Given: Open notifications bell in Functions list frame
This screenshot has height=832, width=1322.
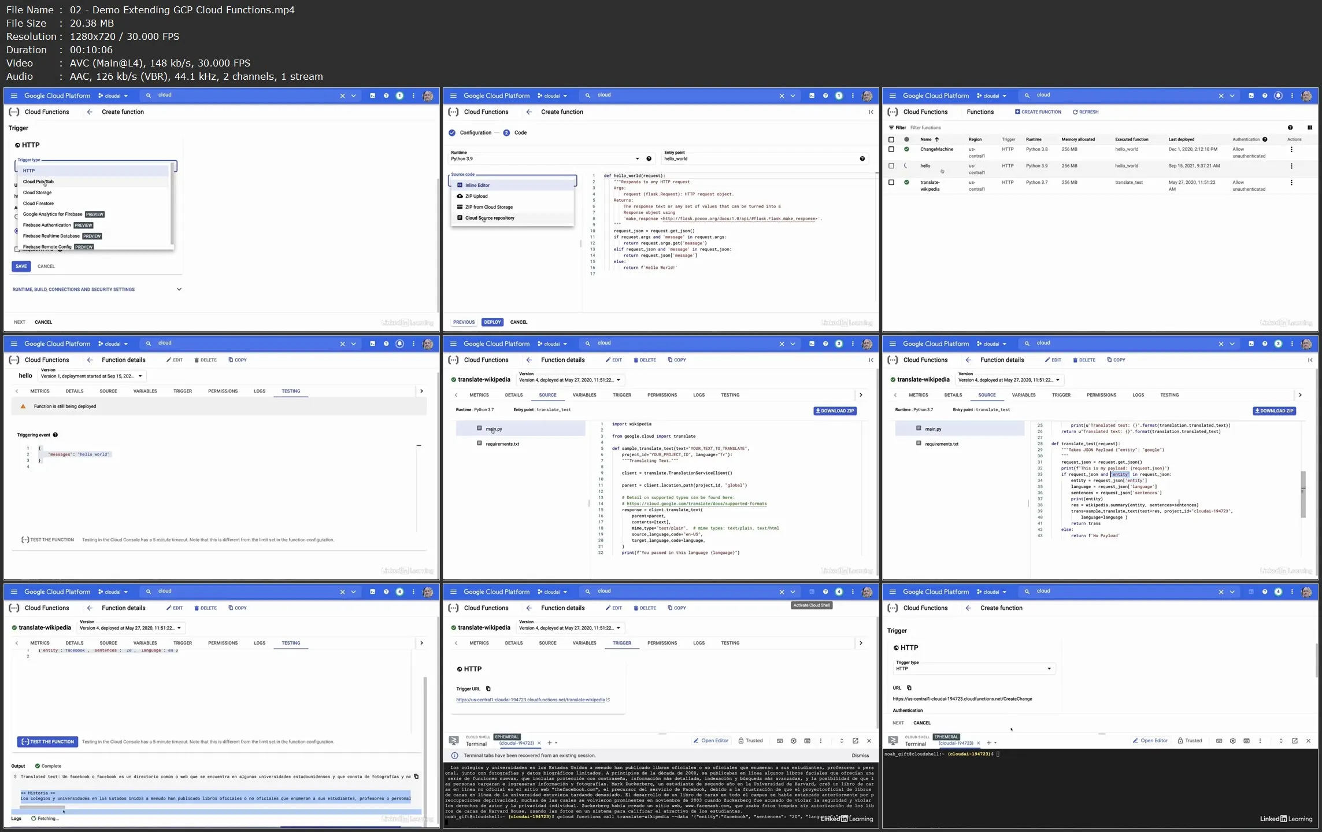Looking at the screenshot, I should 1279,95.
